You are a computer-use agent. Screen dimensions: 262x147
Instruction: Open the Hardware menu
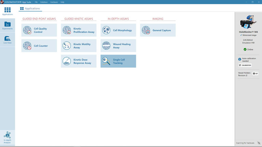tap(54, 2)
